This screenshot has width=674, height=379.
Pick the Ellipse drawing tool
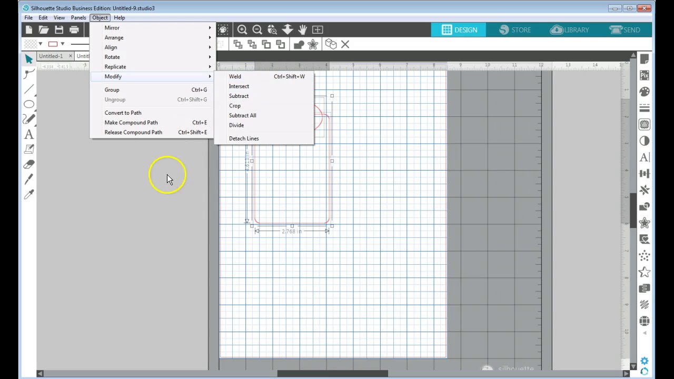click(29, 104)
